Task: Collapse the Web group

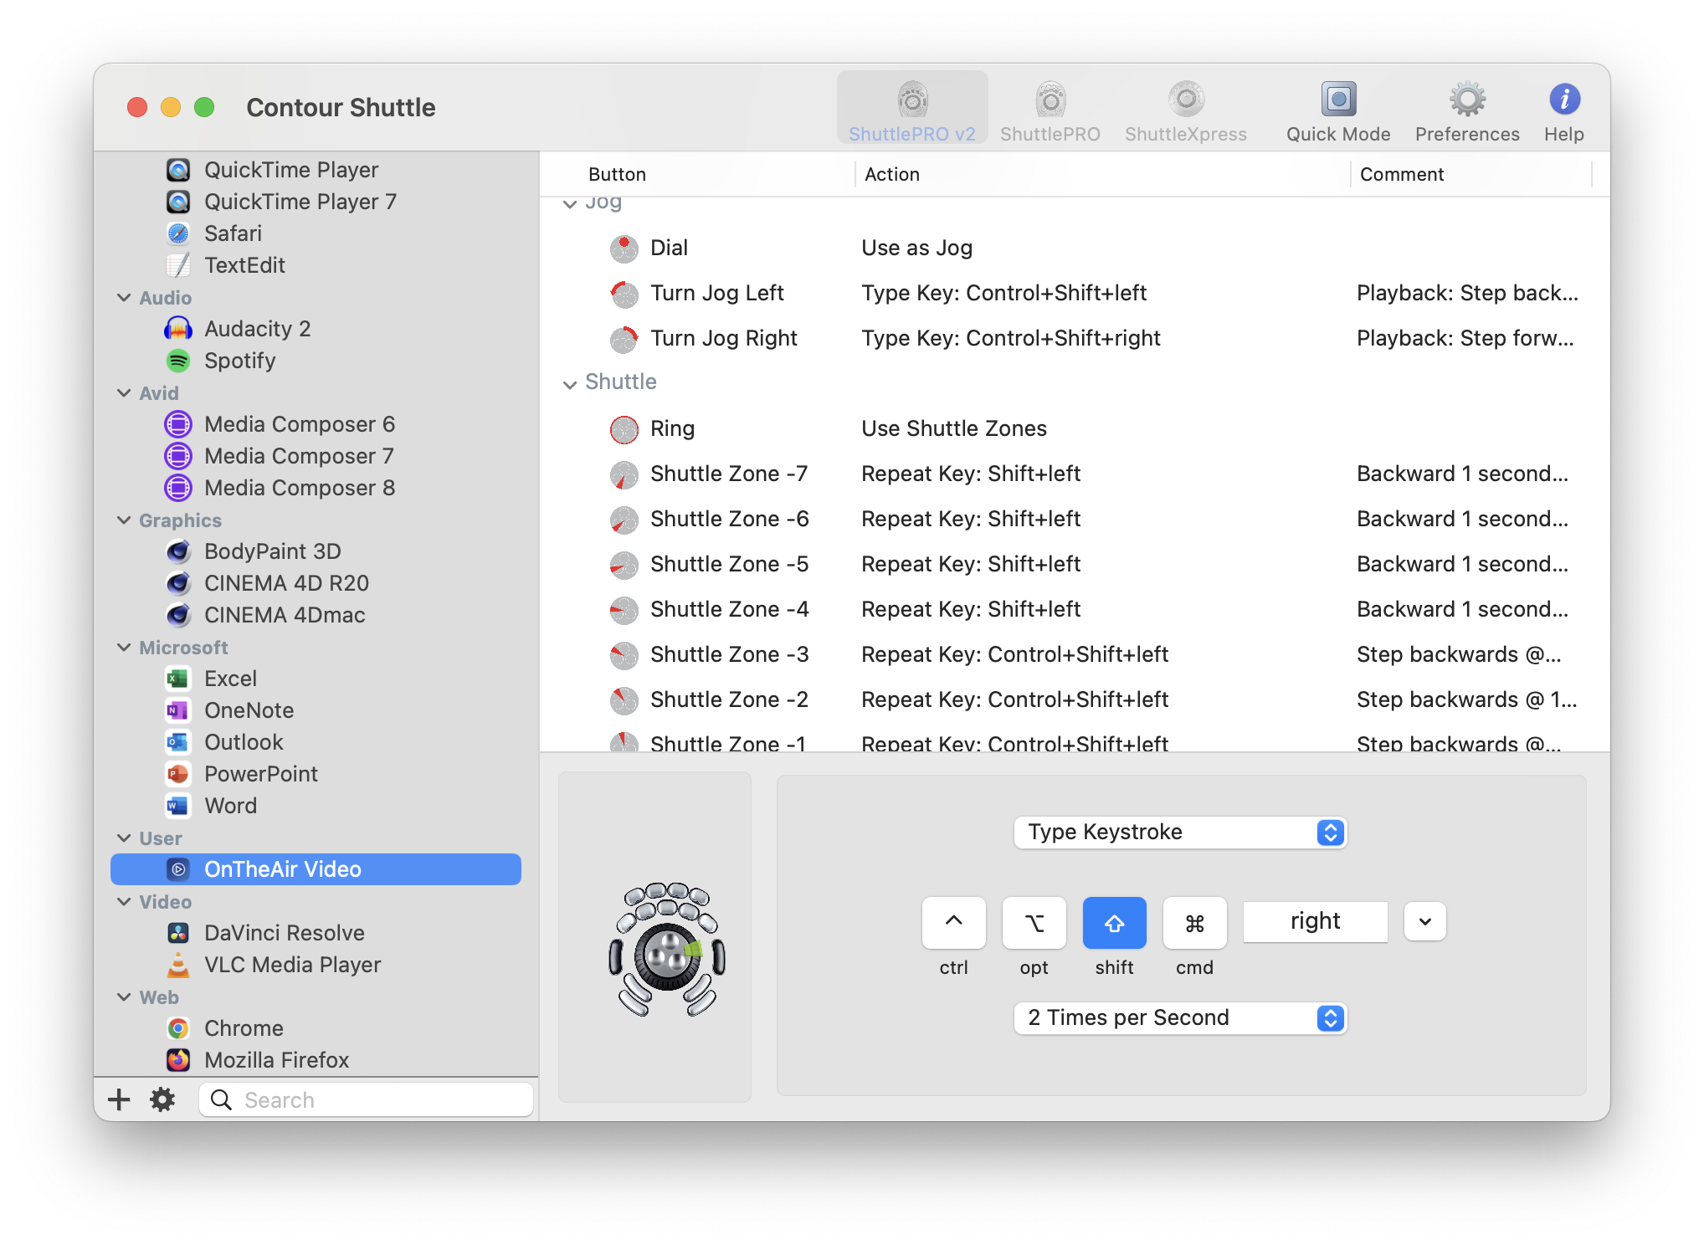Action: [x=124, y=997]
